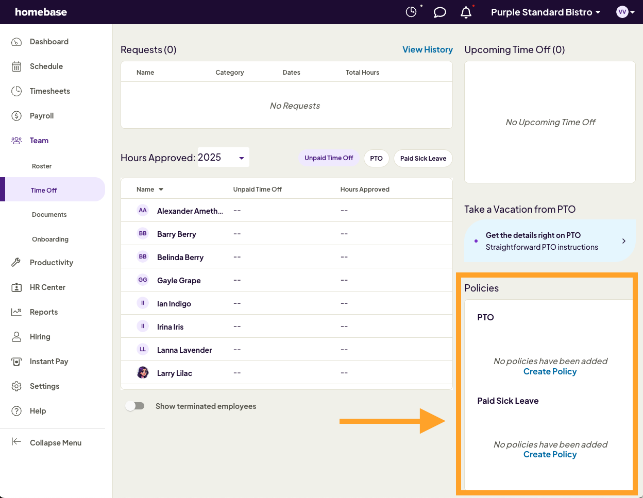
Task: Sort the list using Name column arrow
Action: (161, 190)
